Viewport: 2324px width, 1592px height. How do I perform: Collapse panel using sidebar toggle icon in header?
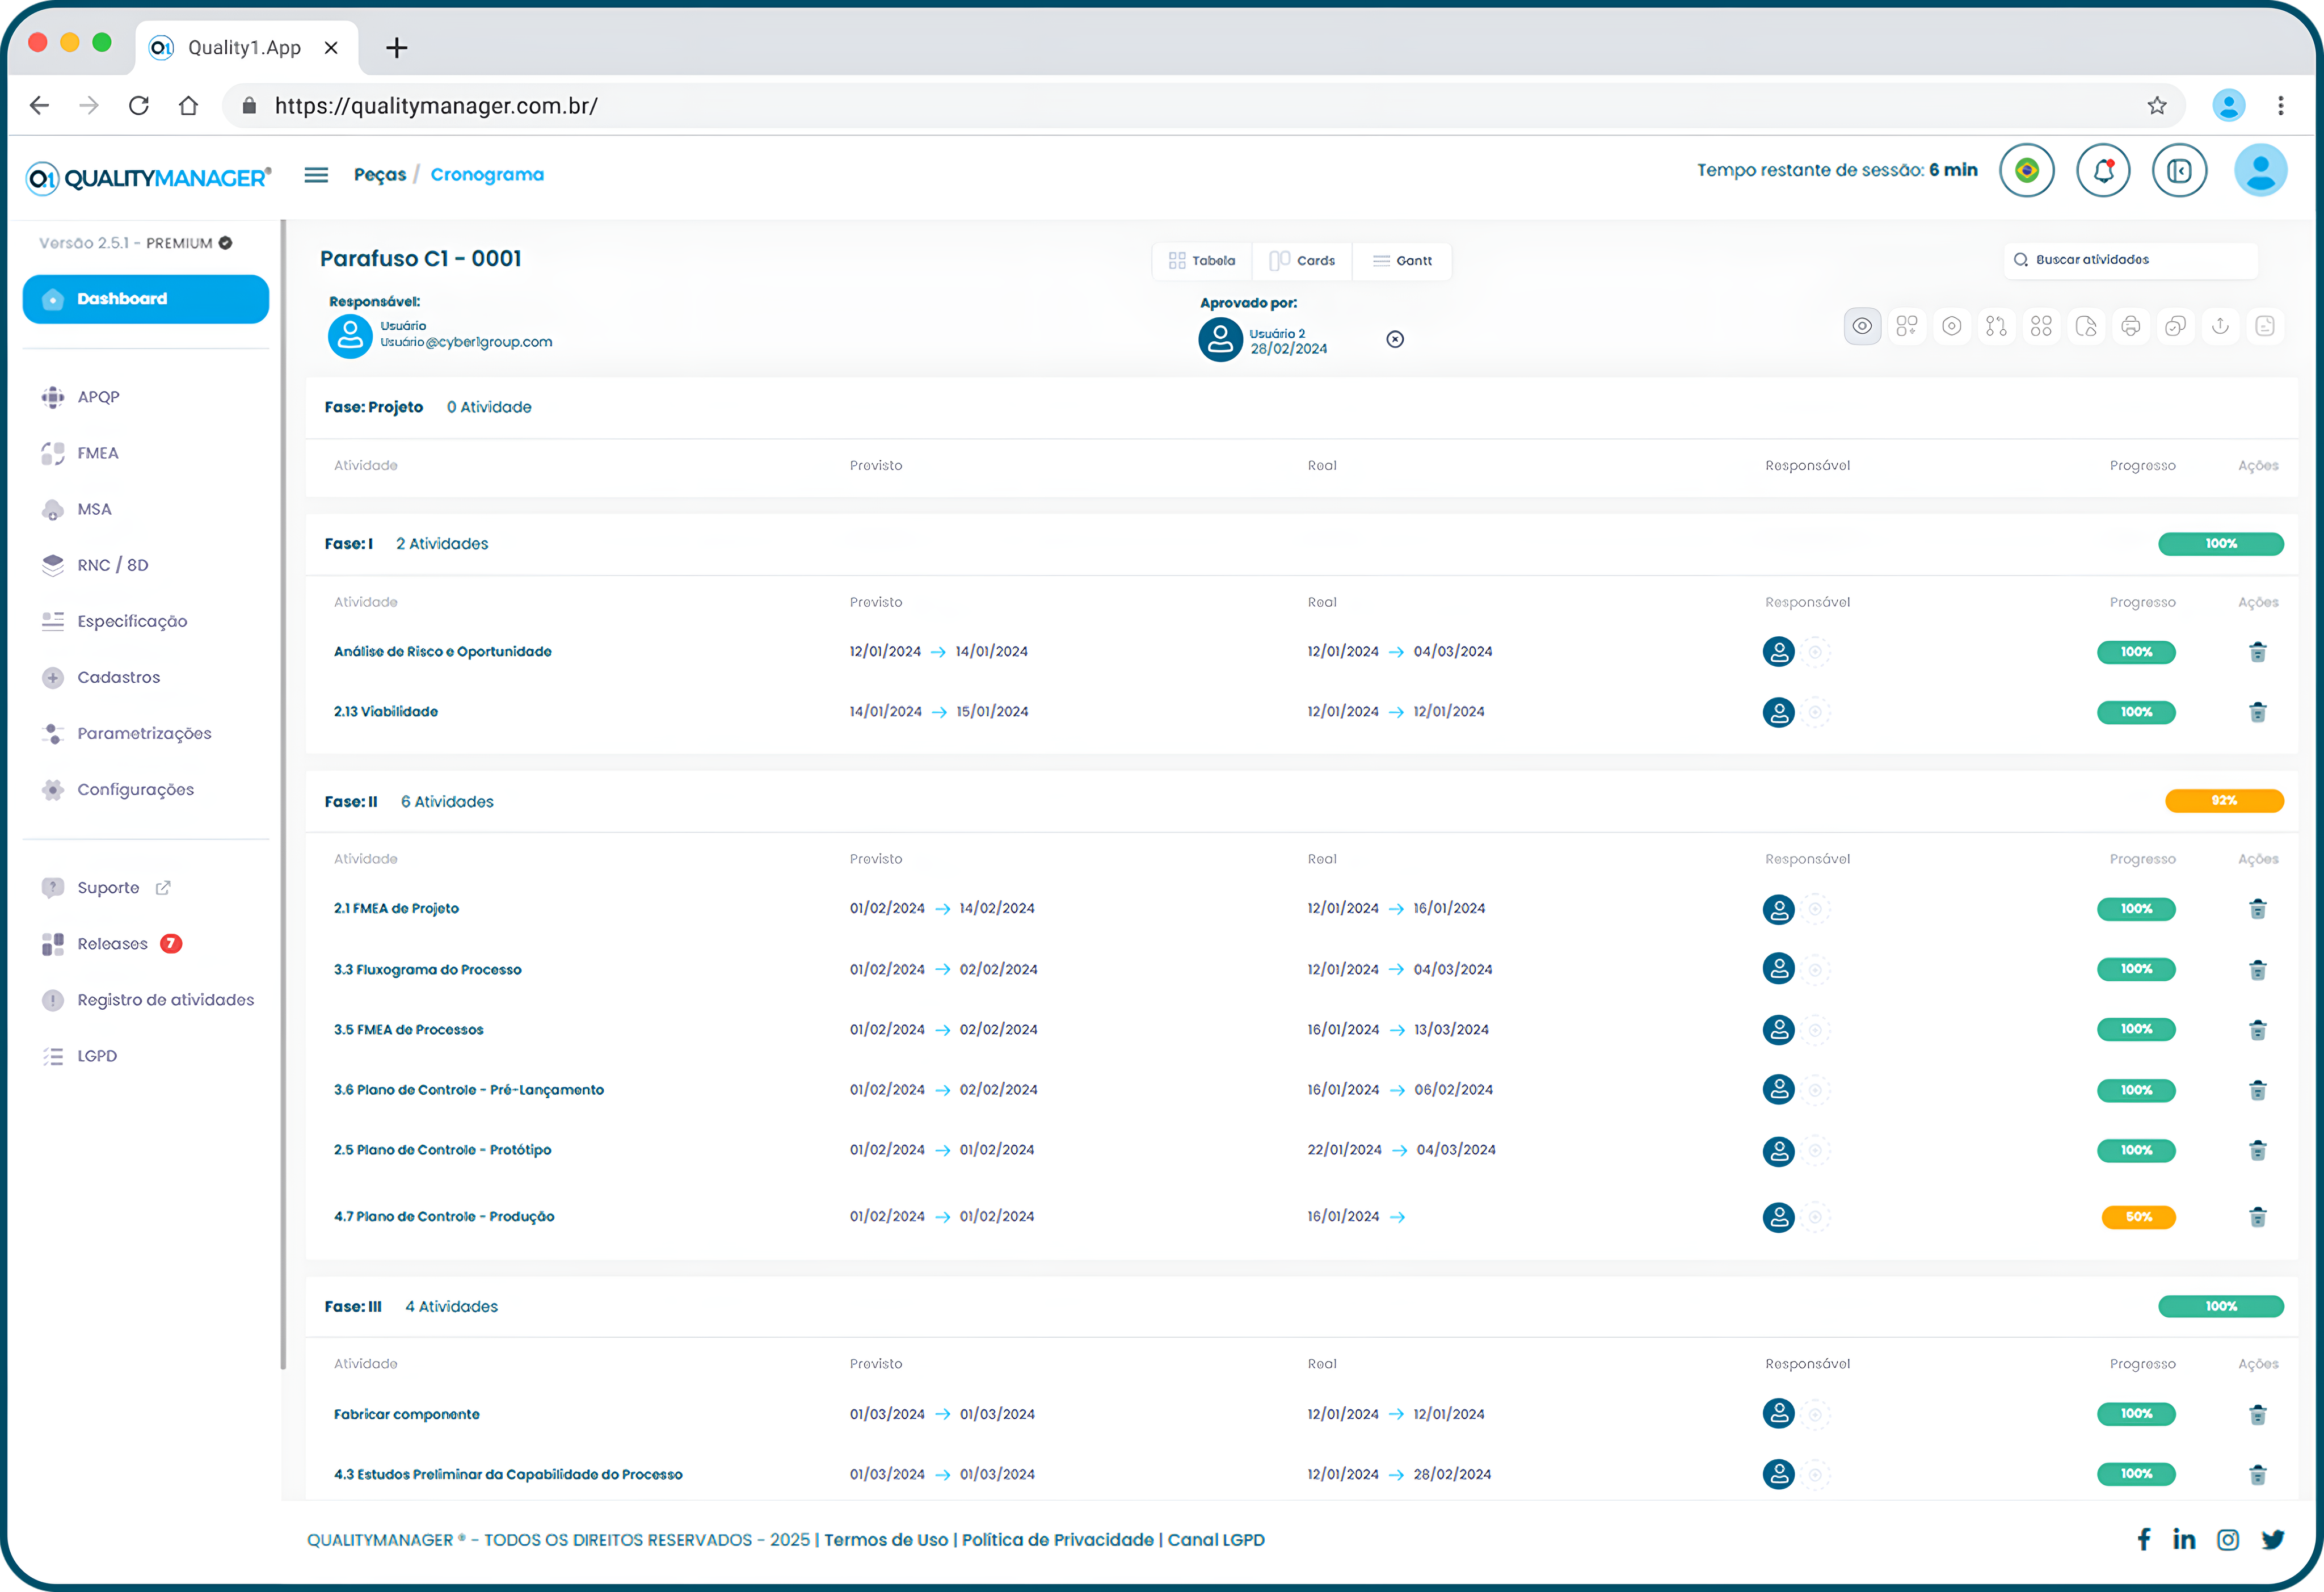(2179, 171)
